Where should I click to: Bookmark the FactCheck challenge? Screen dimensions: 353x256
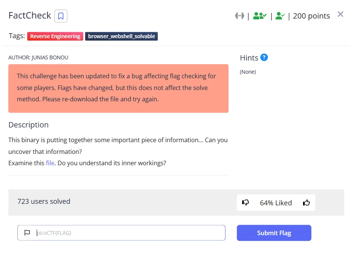61,16
